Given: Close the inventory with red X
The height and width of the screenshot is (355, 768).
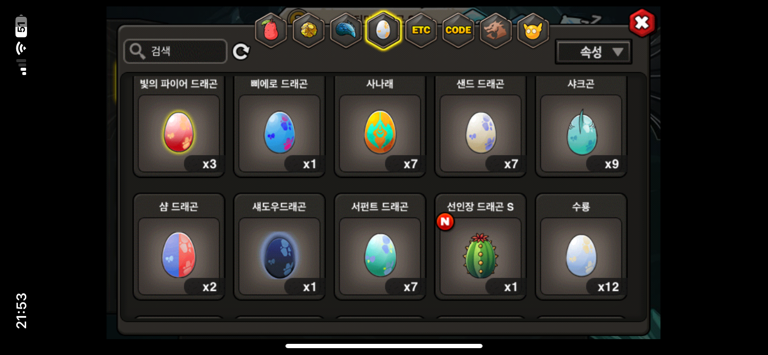Looking at the screenshot, I should pyautogui.click(x=642, y=22).
